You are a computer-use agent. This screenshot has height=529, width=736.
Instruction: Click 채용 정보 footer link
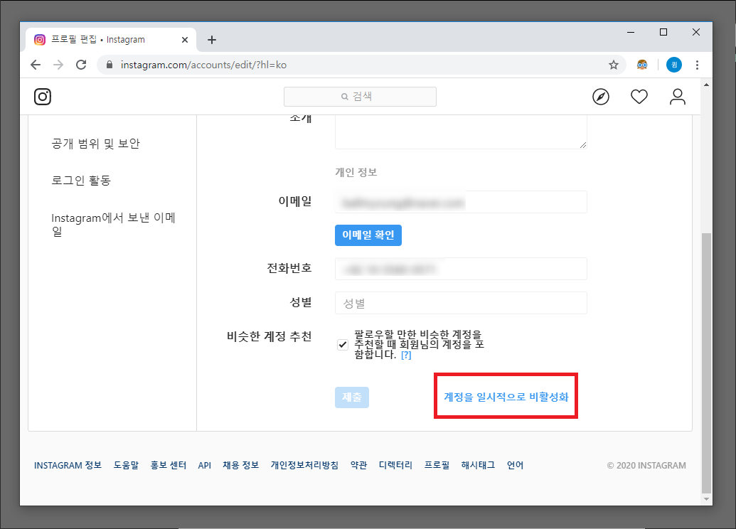tap(240, 465)
